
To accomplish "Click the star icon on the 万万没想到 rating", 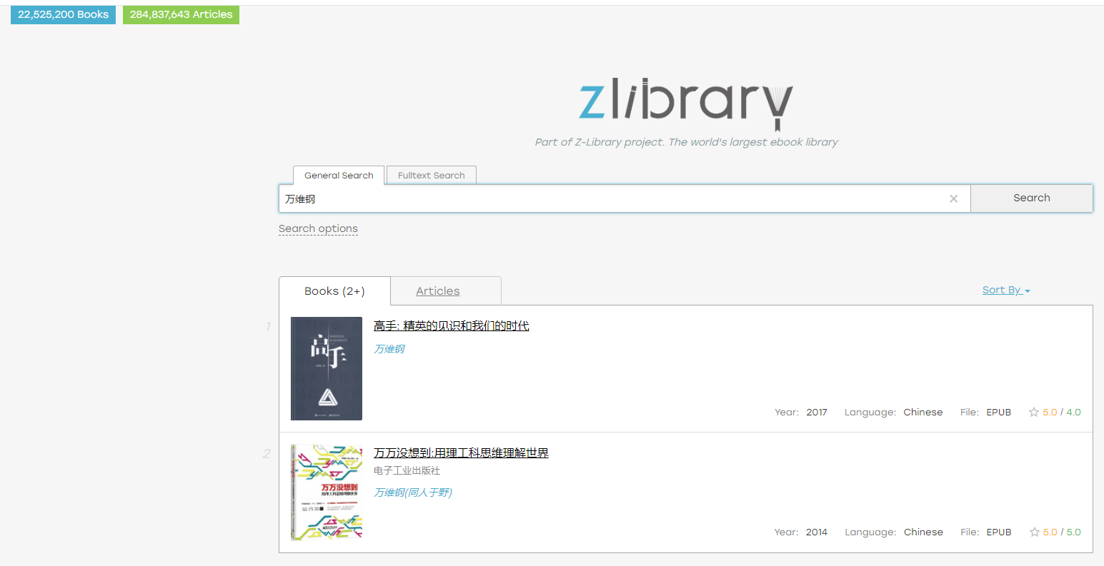I will click(1033, 532).
